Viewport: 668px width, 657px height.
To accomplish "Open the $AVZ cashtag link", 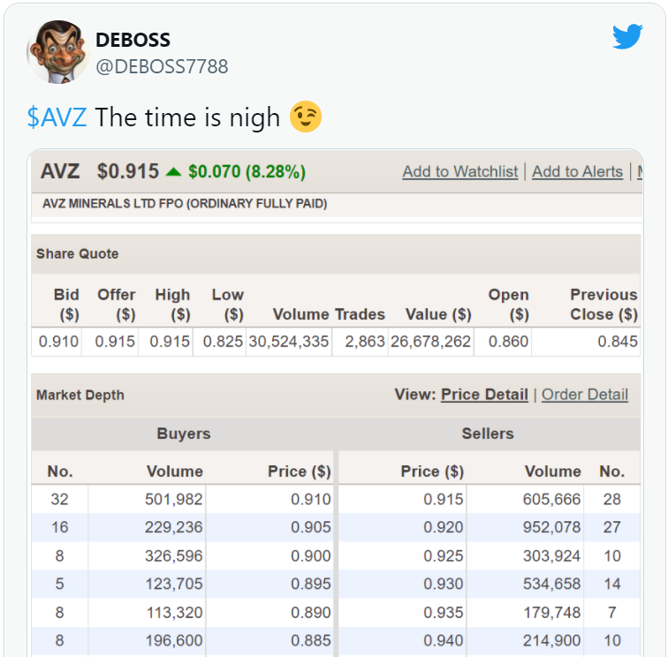I will tap(57, 117).
